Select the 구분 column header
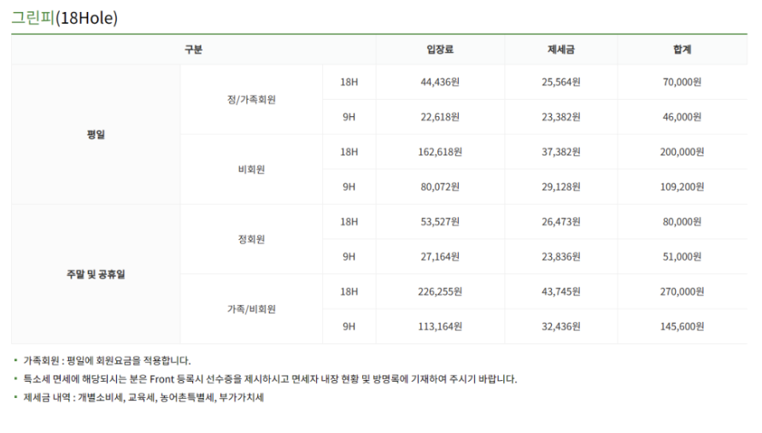762x433 pixels. coord(193,49)
